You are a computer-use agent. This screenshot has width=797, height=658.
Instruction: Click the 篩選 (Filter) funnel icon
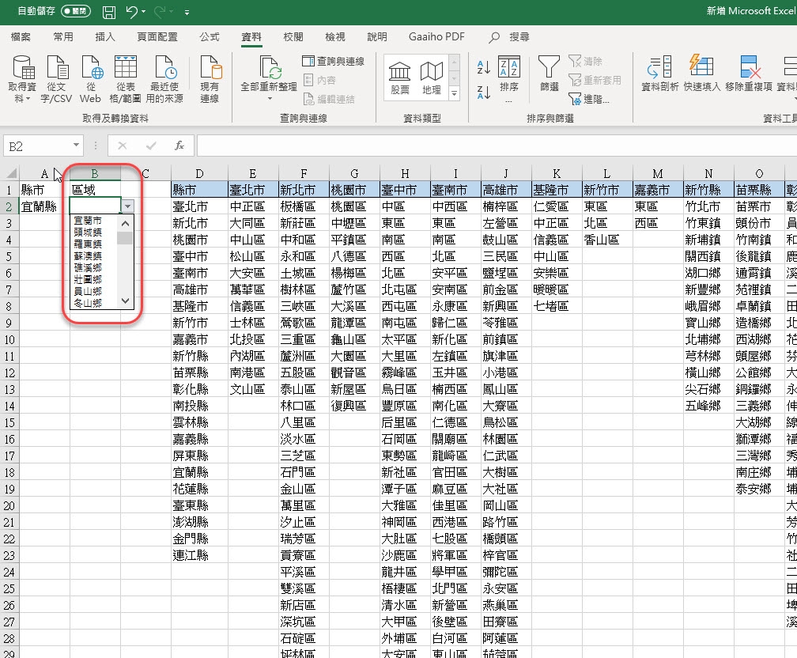(x=549, y=70)
